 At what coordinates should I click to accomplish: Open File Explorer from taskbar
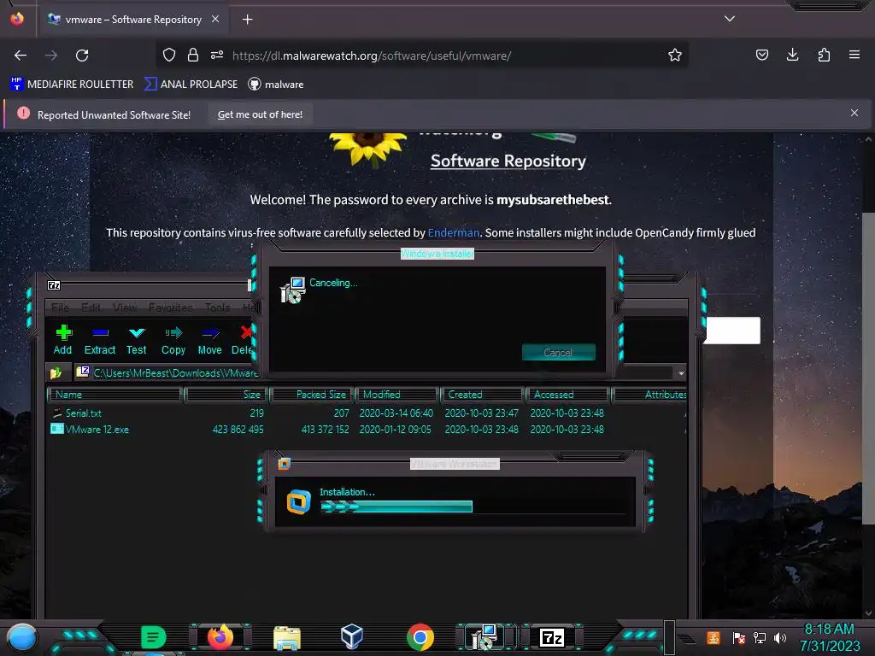click(x=287, y=638)
